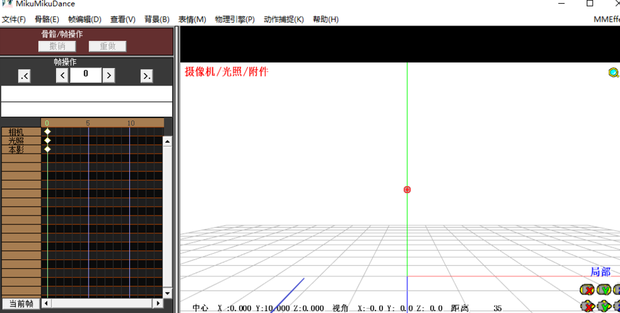The width and height of the screenshot is (620, 313).
Task: Click the timeline vertical scrollbar up arrow
Action: [167, 142]
